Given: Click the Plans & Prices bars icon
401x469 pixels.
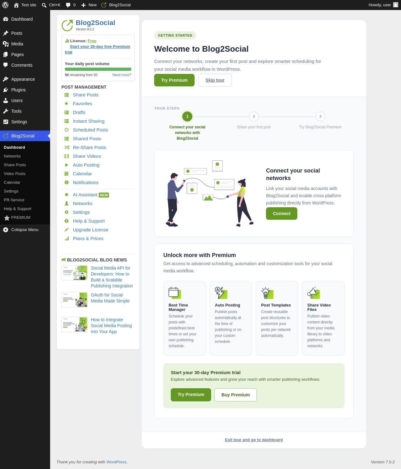Looking at the screenshot, I should pos(66,239).
